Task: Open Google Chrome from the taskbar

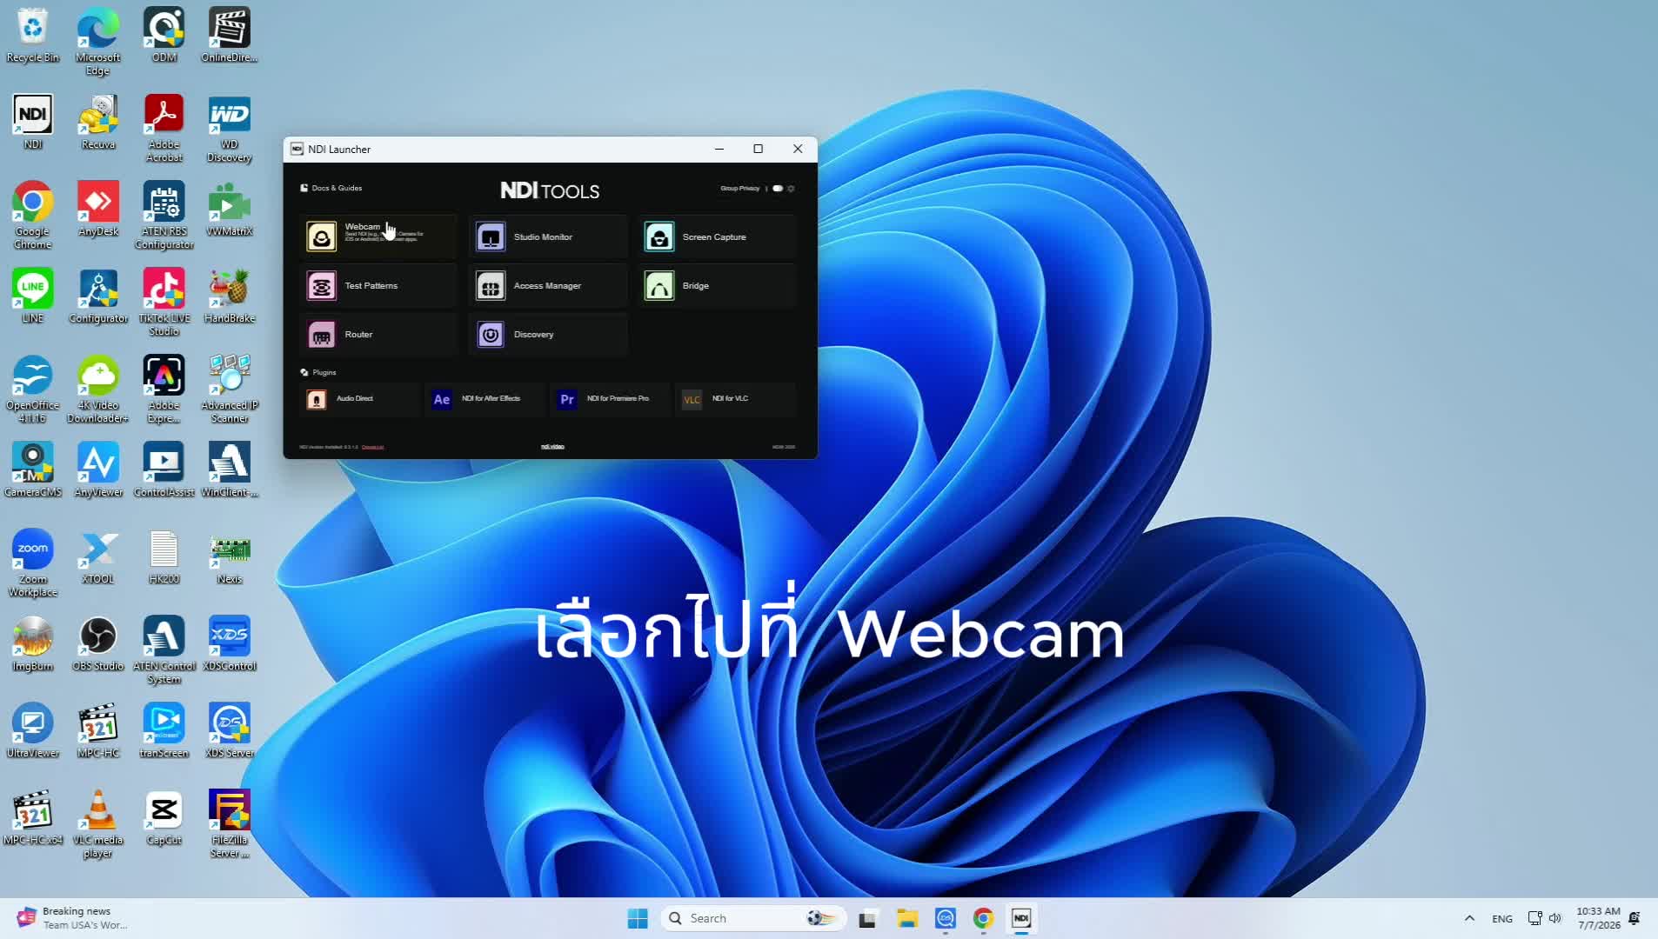Action: pyautogui.click(x=983, y=918)
